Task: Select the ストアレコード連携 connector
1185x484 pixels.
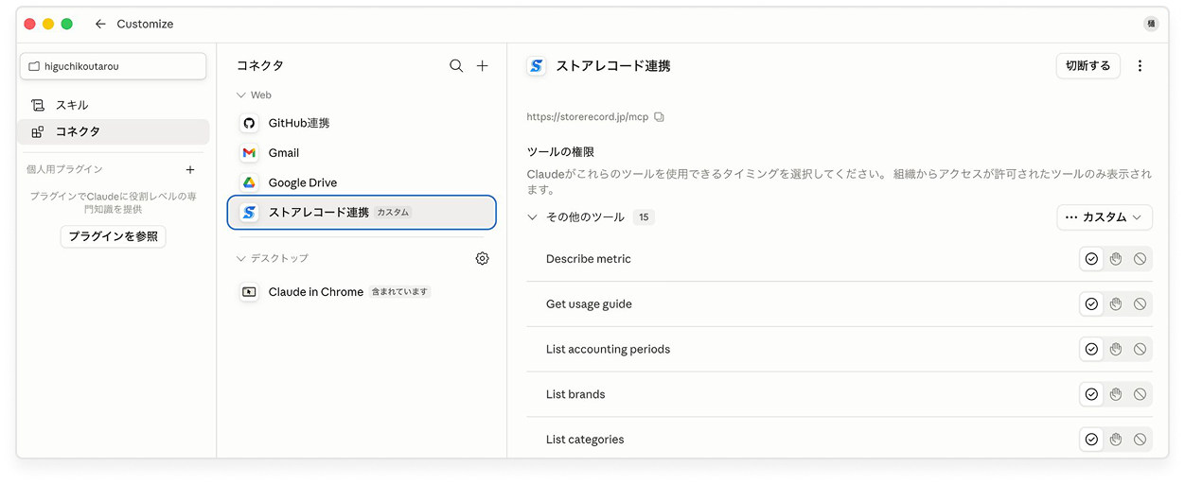Action: pos(362,213)
